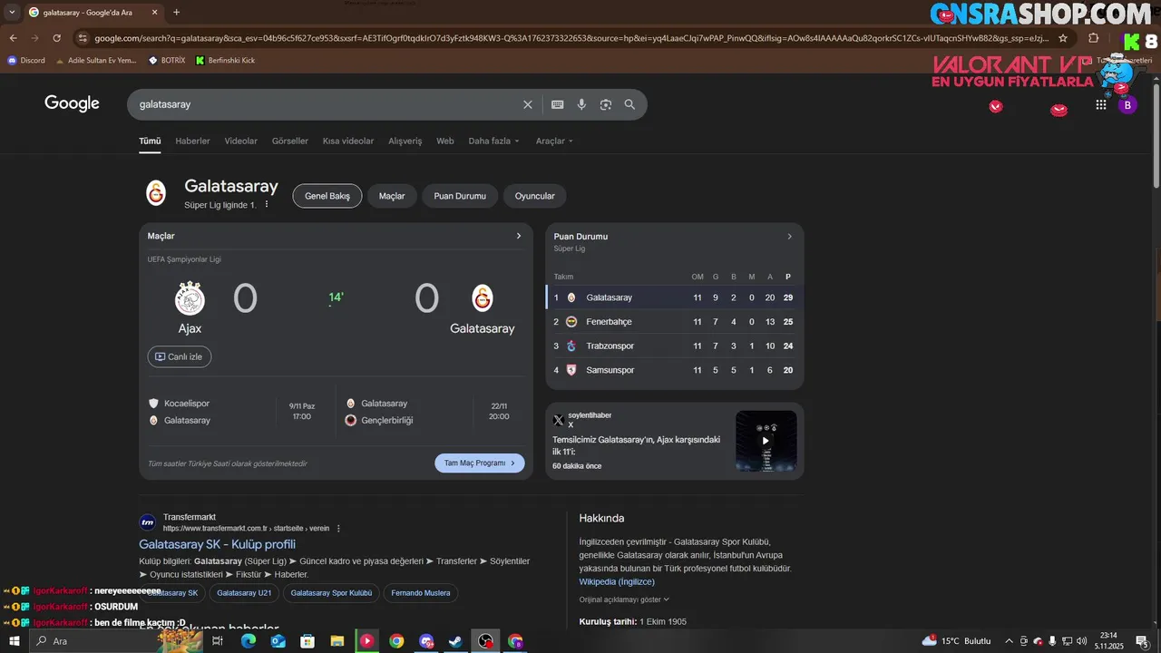The width and height of the screenshot is (1161, 653).
Task: Select the Genel Bakış chip
Action: point(327,196)
